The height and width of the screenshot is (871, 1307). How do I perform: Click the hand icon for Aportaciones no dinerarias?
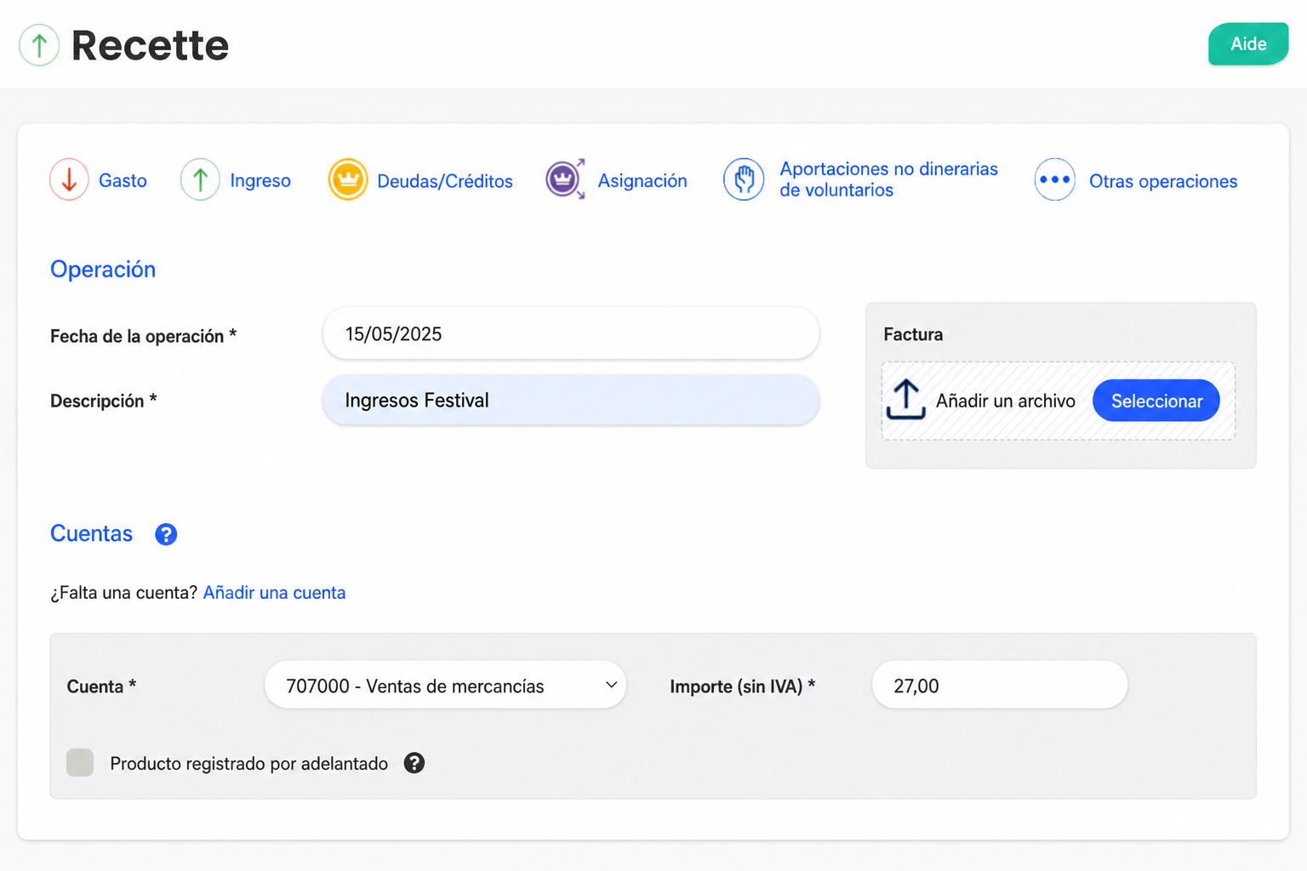coord(744,179)
